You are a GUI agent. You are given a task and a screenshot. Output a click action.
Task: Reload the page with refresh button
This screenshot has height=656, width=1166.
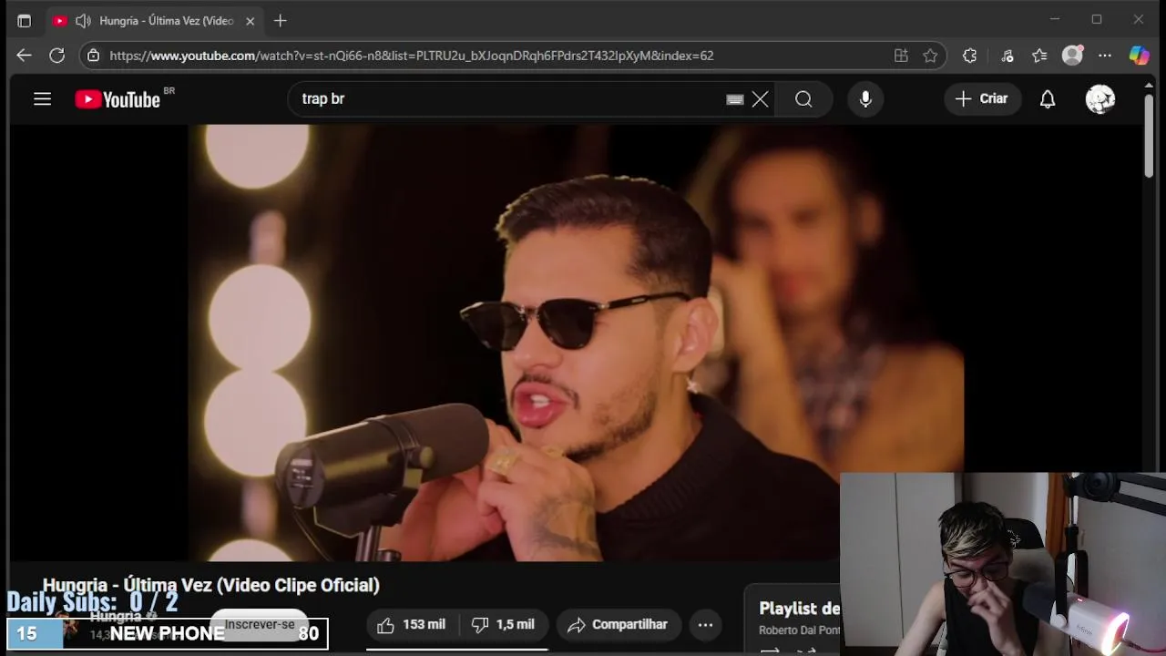(x=56, y=56)
